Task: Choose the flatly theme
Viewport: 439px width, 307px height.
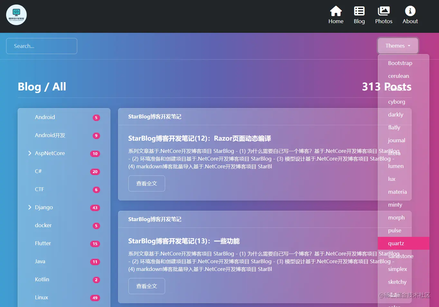Action: [x=404, y=127]
